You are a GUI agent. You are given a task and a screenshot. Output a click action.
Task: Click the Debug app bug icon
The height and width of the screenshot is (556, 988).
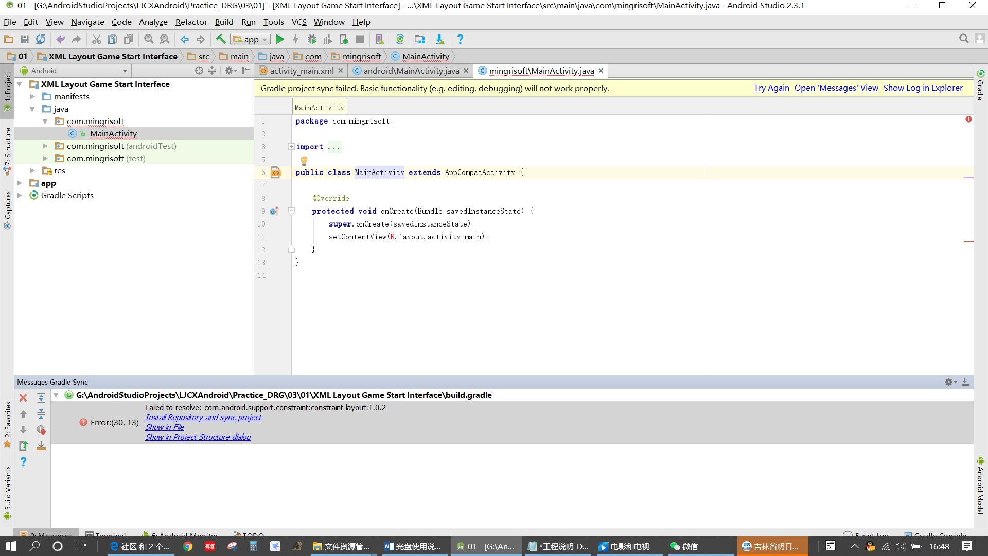point(312,39)
